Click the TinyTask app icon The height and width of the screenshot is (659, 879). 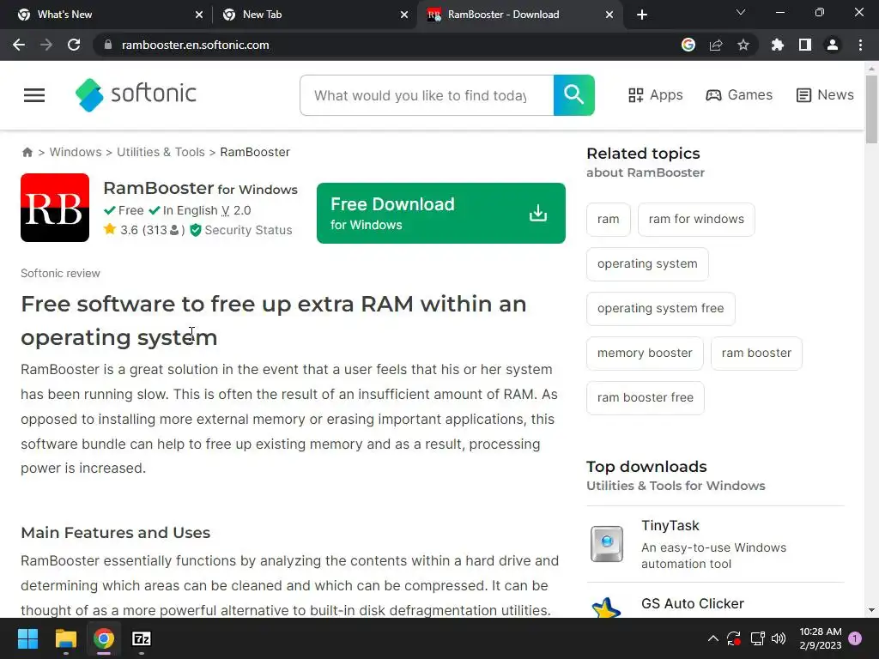pyautogui.click(x=607, y=543)
